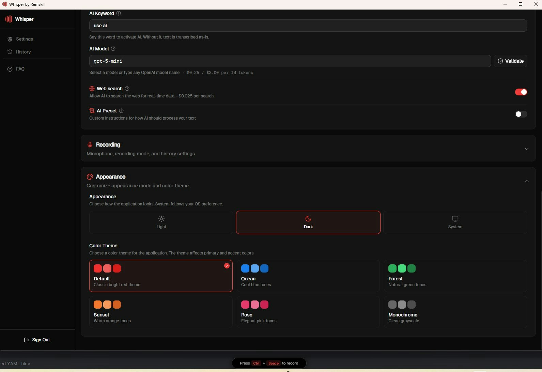Click the Appearance palette icon
Screen dimensions: 542x372
[90, 177]
